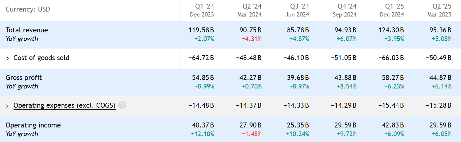This screenshot has height=142, width=461.
Task: Open the Operating expenses (excl. COGS) link
Action: (64, 106)
